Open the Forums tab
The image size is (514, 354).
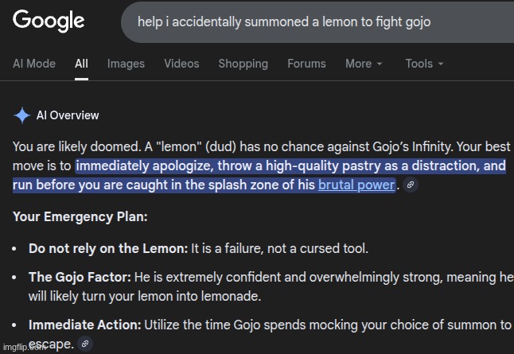point(306,64)
